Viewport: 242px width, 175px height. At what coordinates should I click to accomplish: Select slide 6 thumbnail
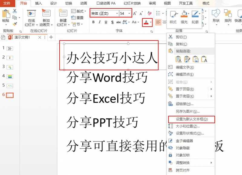10,95
